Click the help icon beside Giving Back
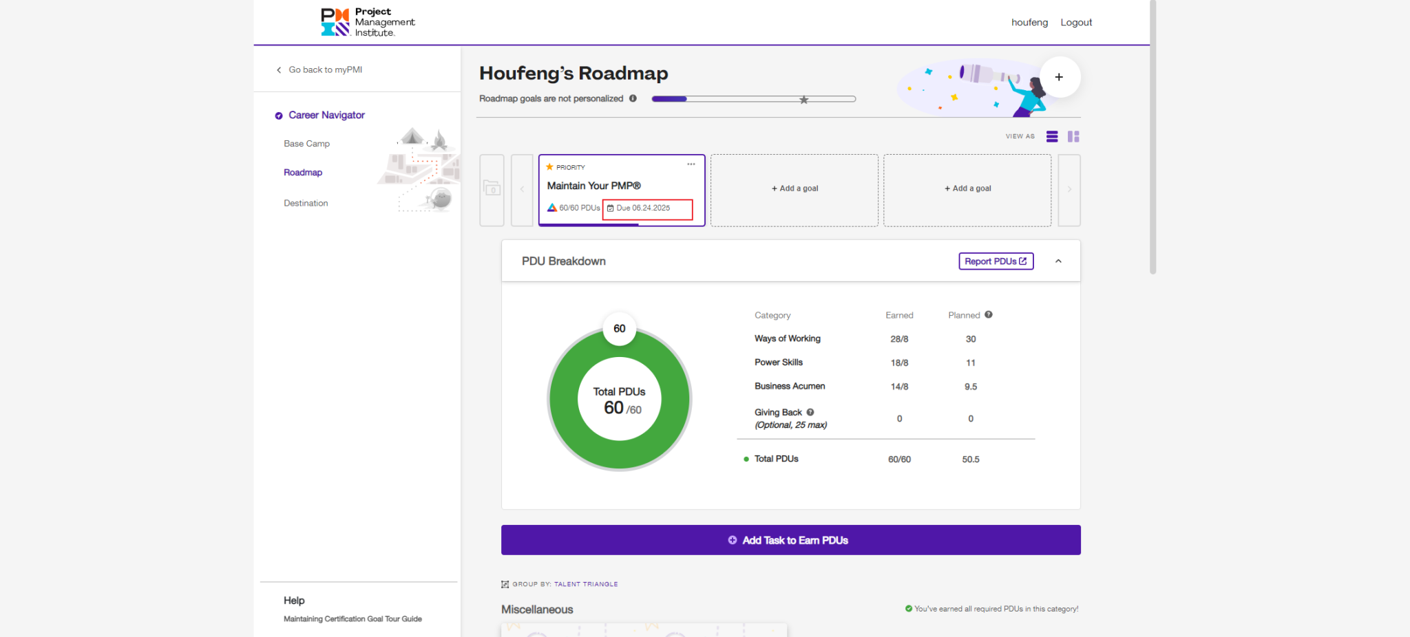The height and width of the screenshot is (637, 1410). tap(810, 412)
